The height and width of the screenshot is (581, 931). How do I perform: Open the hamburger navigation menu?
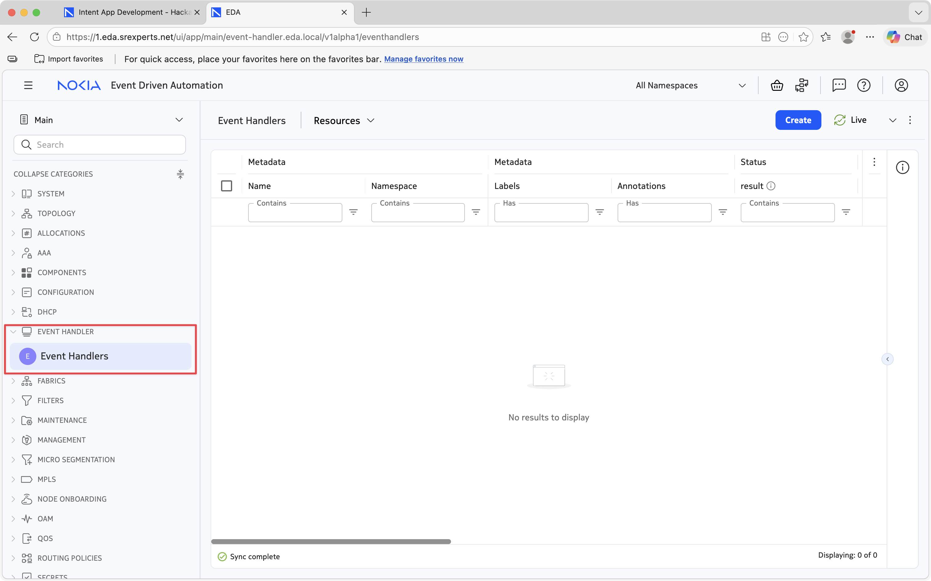click(28, 85)
